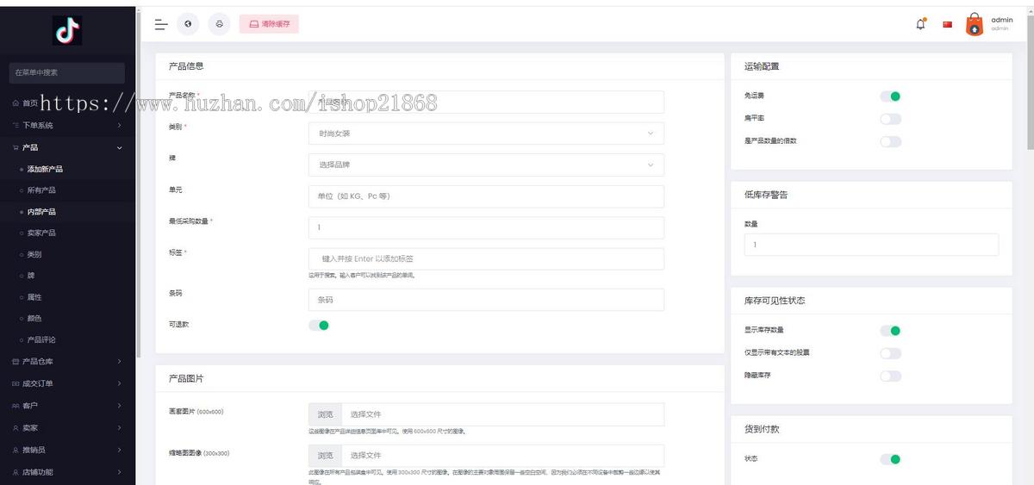Click the TikTok logo in the sidebar
This screenshot has width=1034, height=485.
(68, 30)
